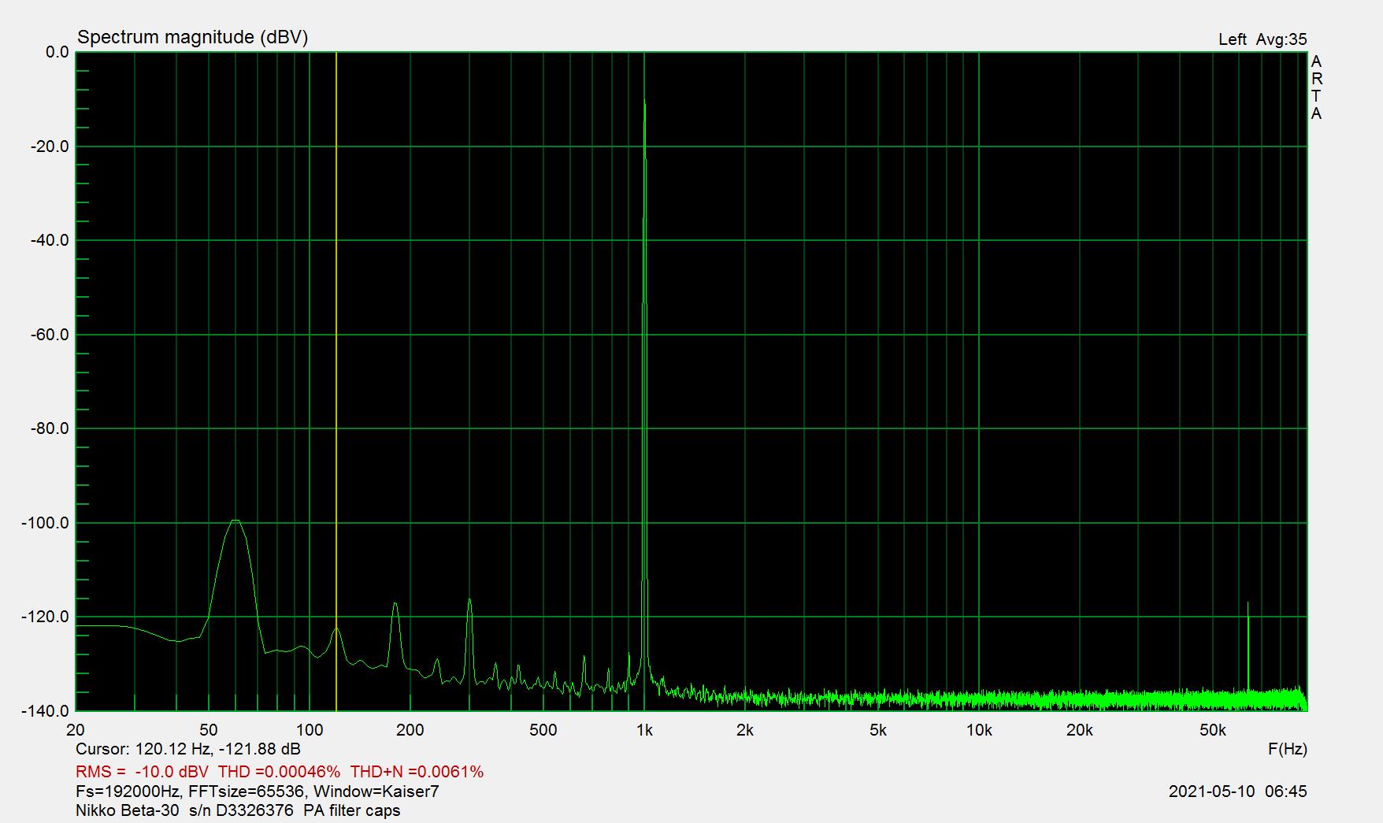The image size is (1383, 823).
Task: Click the '-120.0' y-axis label
Action: coord(46,617)
